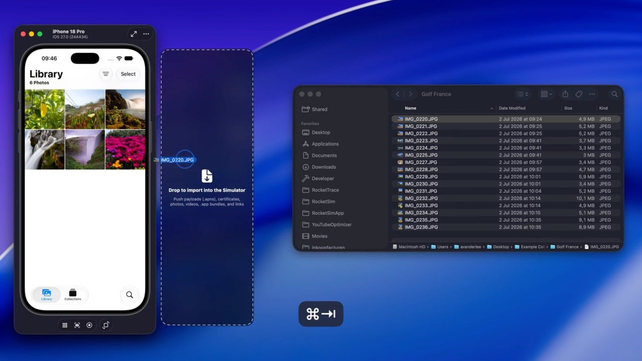Image resolution: width=642 pixels, height=361 pixels.
Task: Select file IMG_0231.JPG
Action: [x=506, y=191]
